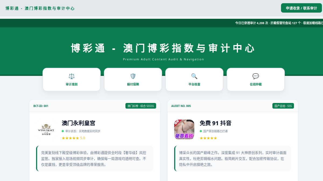This screenshot has width=323, height=181.
Task: Select the 澳门永利皇宫 title
Action: click(79, 123)
